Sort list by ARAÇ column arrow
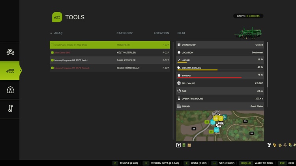296x166 pixels. (x=51, y=33)
